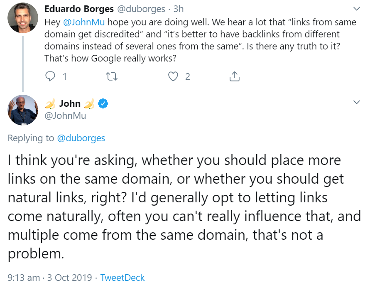
Task: Open the share menu for the tweet
Action: [234, 76]
